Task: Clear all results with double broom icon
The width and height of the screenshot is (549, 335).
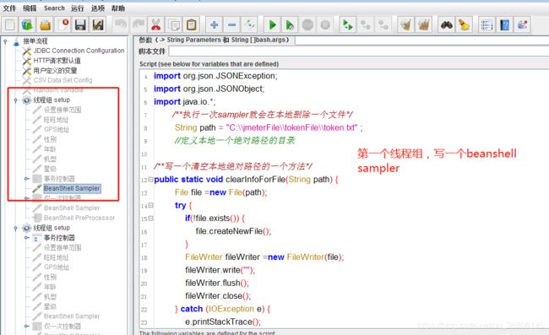Action: 423,24
